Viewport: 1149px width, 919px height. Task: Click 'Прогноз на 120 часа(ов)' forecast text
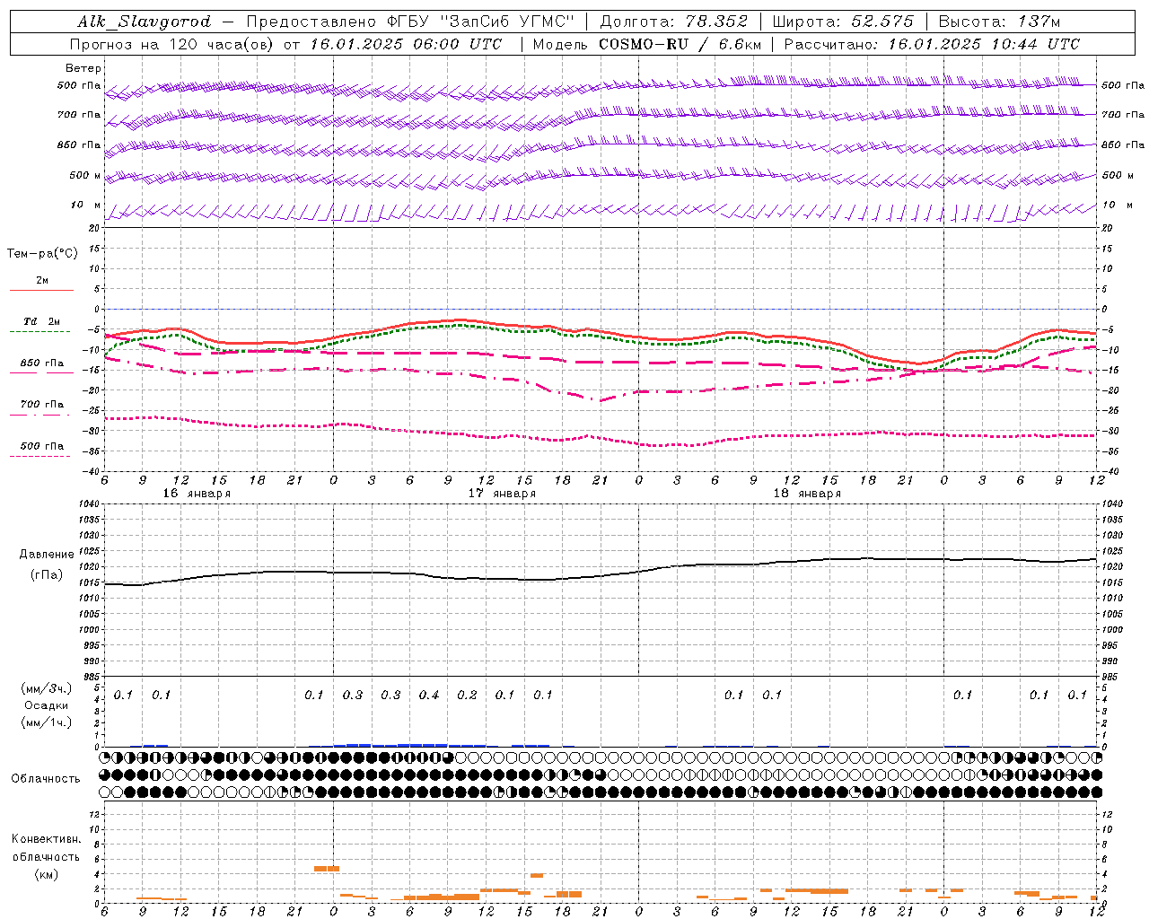coord(172,44)
